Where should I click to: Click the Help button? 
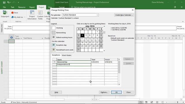pyautogui.click(x=56, y=92)
